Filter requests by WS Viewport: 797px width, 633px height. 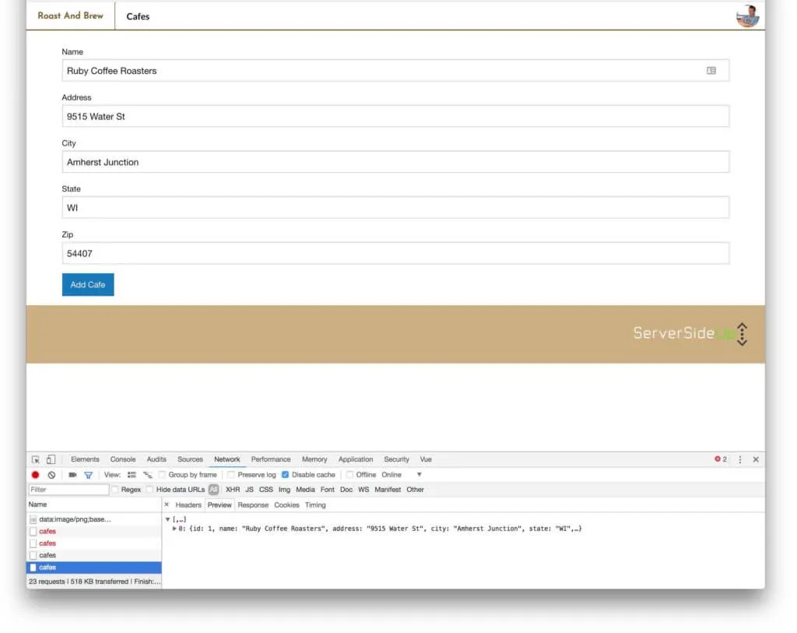click(363, 490)
